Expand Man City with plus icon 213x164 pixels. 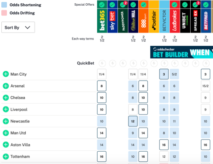pos(6,74)
